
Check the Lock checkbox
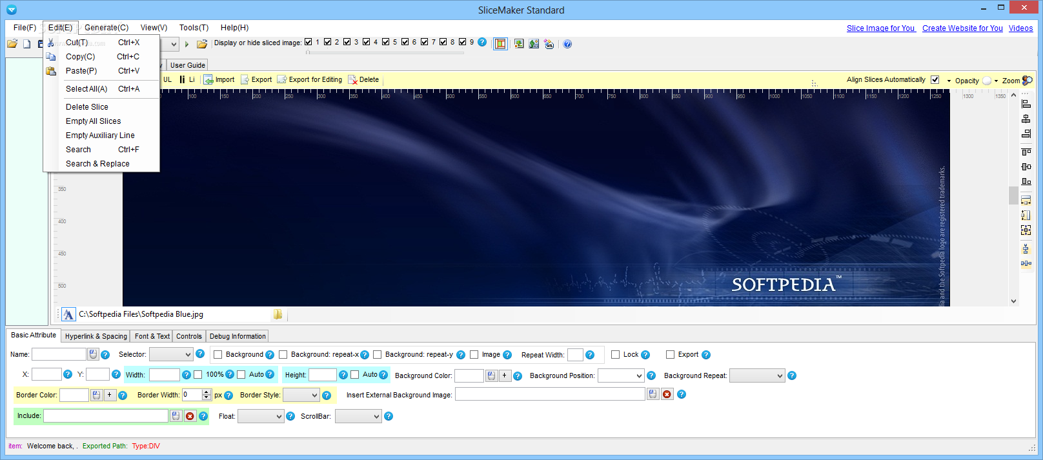(x=616, y=354)
